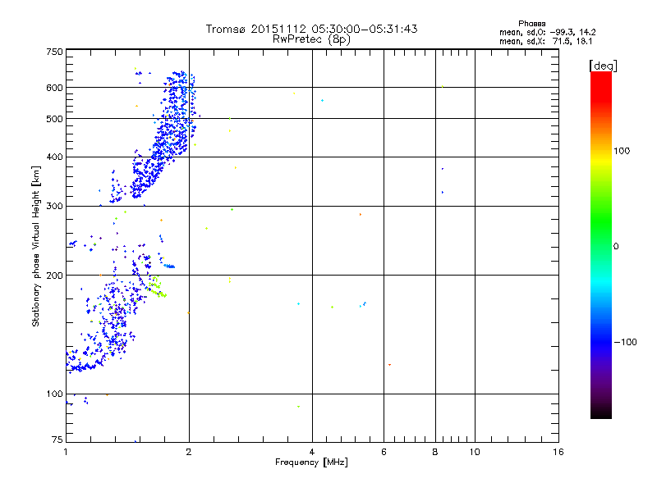Image resolution: width=657 pixels, height=492 pixels.
Task: Click the '200' height axis tick label
Action: 54,276
